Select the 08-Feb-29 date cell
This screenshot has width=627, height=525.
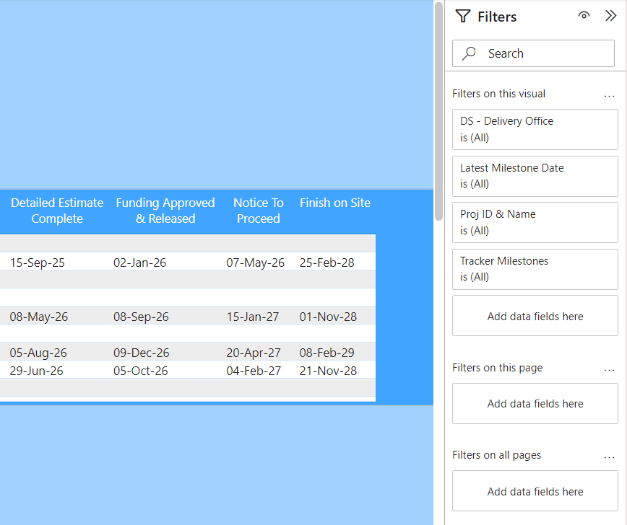[327, 353]
